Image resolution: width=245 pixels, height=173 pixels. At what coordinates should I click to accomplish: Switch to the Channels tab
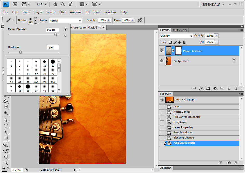[180, 30]
